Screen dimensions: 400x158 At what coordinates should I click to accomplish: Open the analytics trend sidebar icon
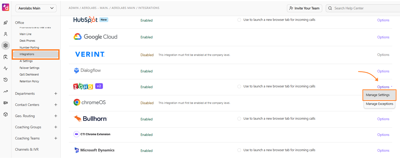tap(6, 91)
